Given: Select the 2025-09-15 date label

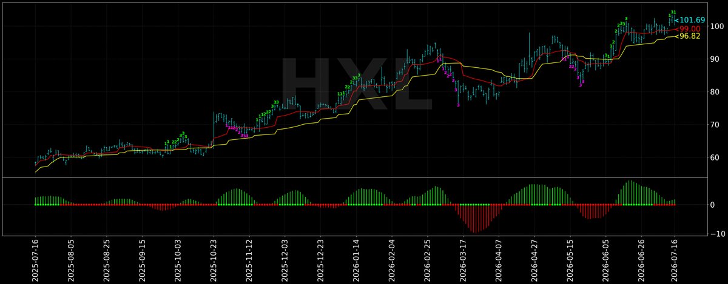Looking at the screenshot, I should 142,259.
